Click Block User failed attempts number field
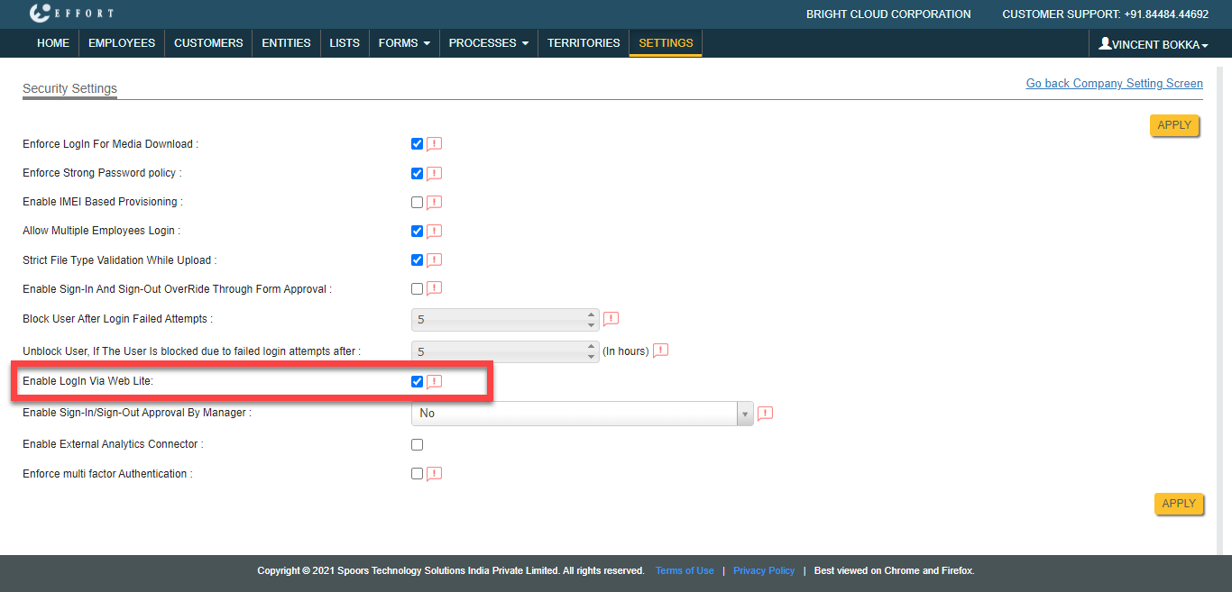1232x592 pixels. [x=498, y=320]
